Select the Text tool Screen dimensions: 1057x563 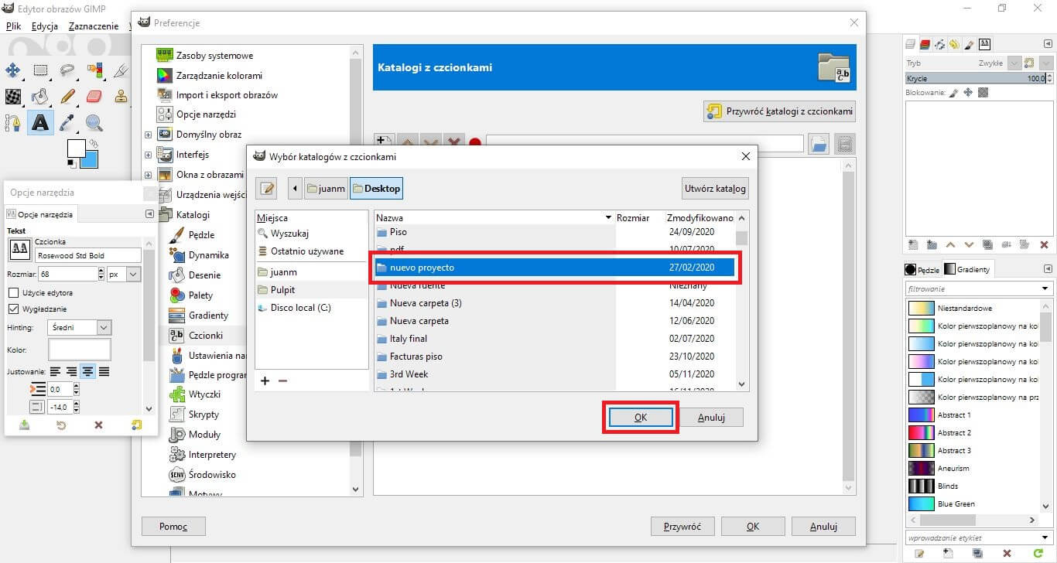click(x=40, y=122)
